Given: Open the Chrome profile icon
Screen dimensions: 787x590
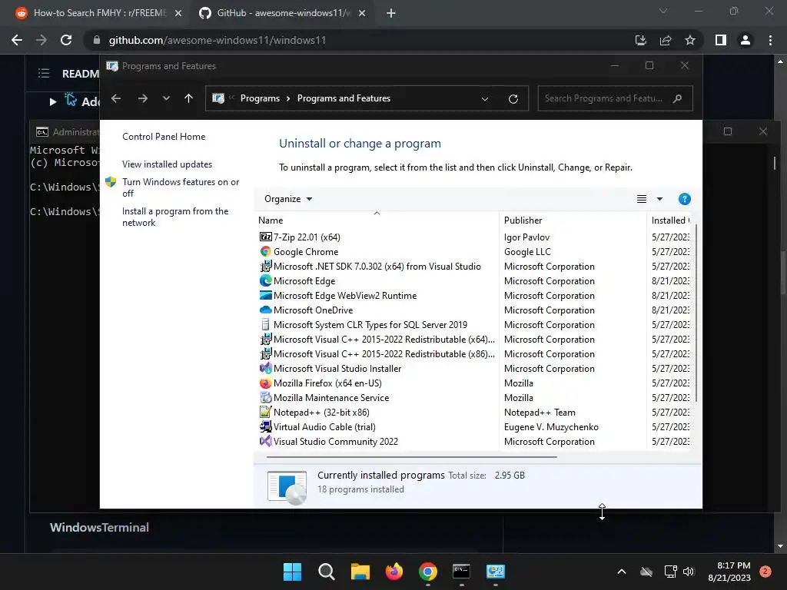Looking at the screenshot, I should coord(745,40).
